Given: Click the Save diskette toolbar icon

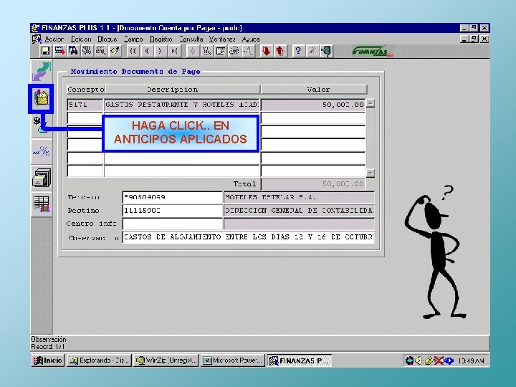Looking at the screenshot, I should point(45,51).
